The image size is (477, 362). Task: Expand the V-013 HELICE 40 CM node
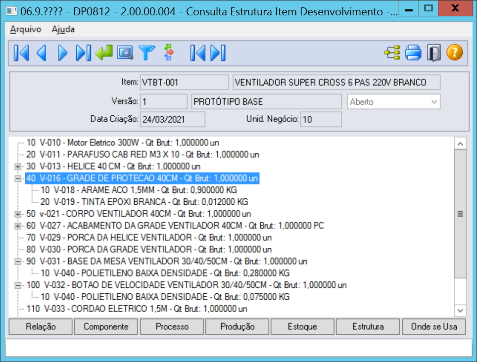[18, 167]
